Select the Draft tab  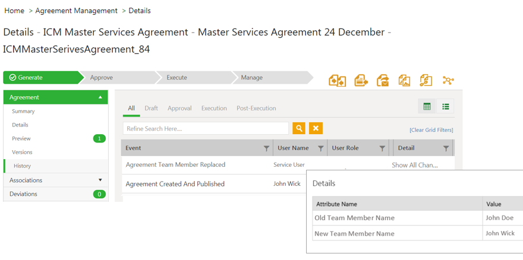pyautogui.click(x=151, y=109)
